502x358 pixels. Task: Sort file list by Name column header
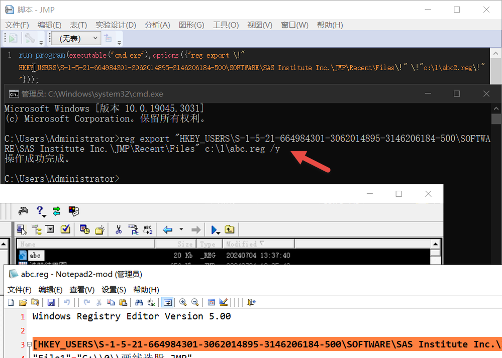[86, 244]
